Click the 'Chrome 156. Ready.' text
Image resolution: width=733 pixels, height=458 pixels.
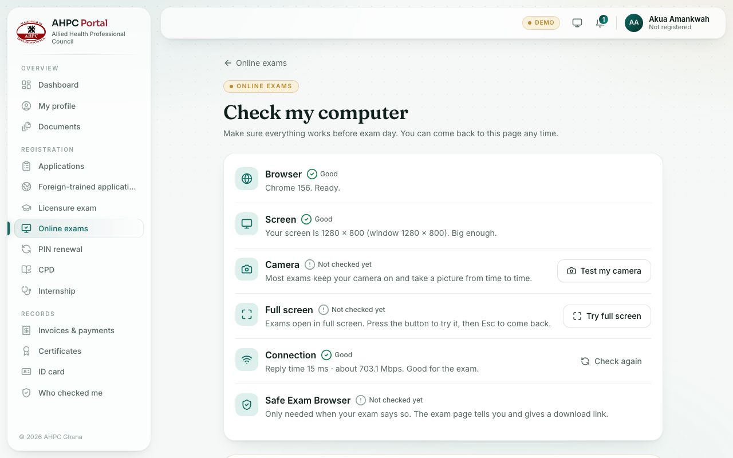click(302, 188)
